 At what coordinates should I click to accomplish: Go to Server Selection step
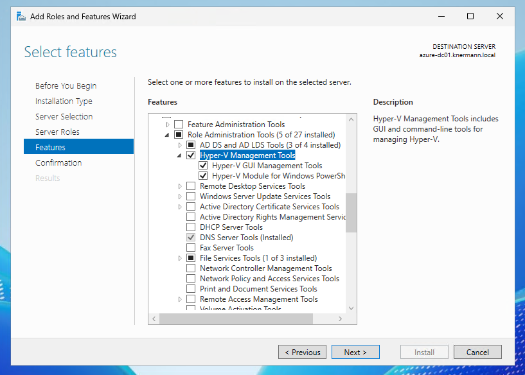coord(64,117)
